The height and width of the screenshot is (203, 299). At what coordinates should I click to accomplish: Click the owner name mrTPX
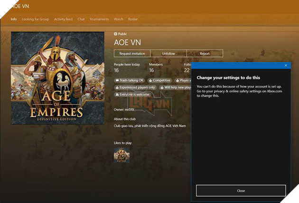pyautogui.click(x=130, y=110)
